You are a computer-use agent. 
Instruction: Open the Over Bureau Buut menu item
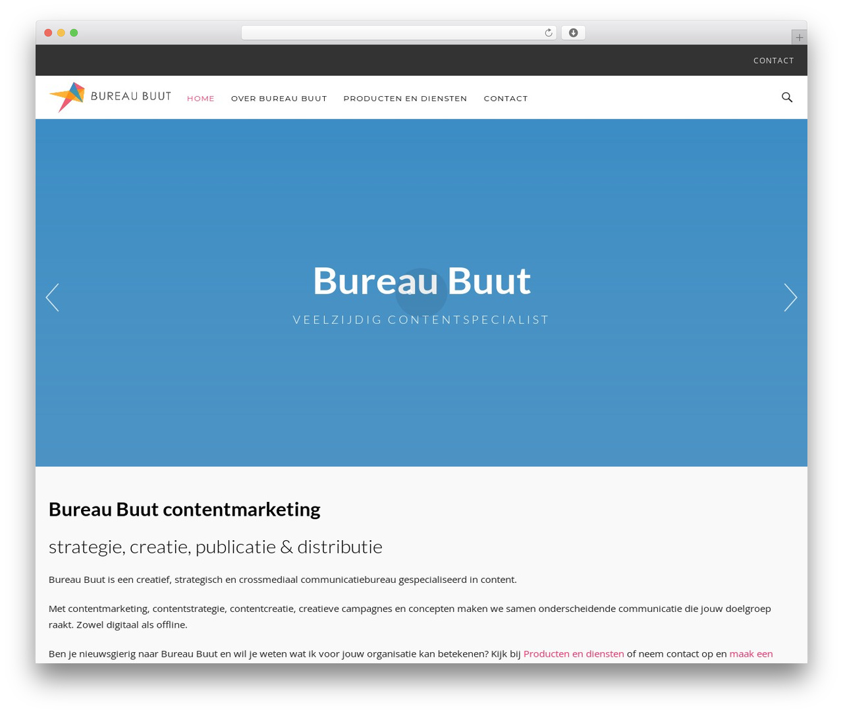(279, 98)
